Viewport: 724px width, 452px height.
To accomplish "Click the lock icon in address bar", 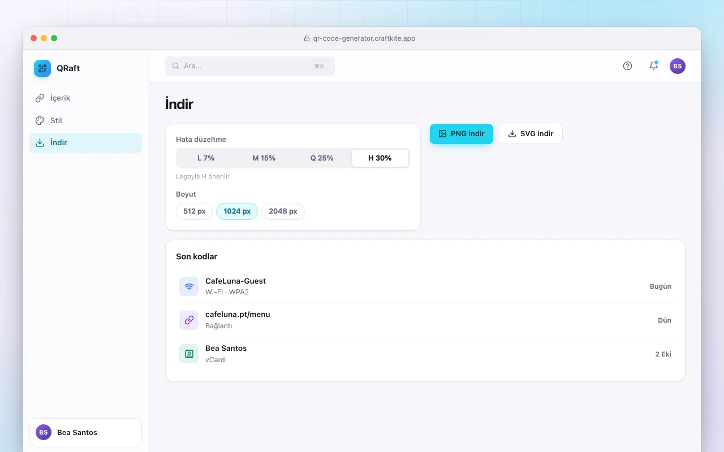I will 307,38.
